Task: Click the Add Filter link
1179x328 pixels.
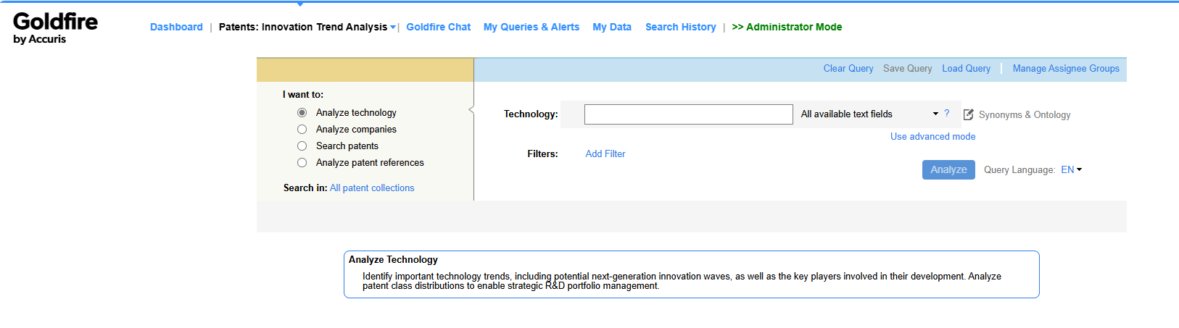Action: [605, 154]
